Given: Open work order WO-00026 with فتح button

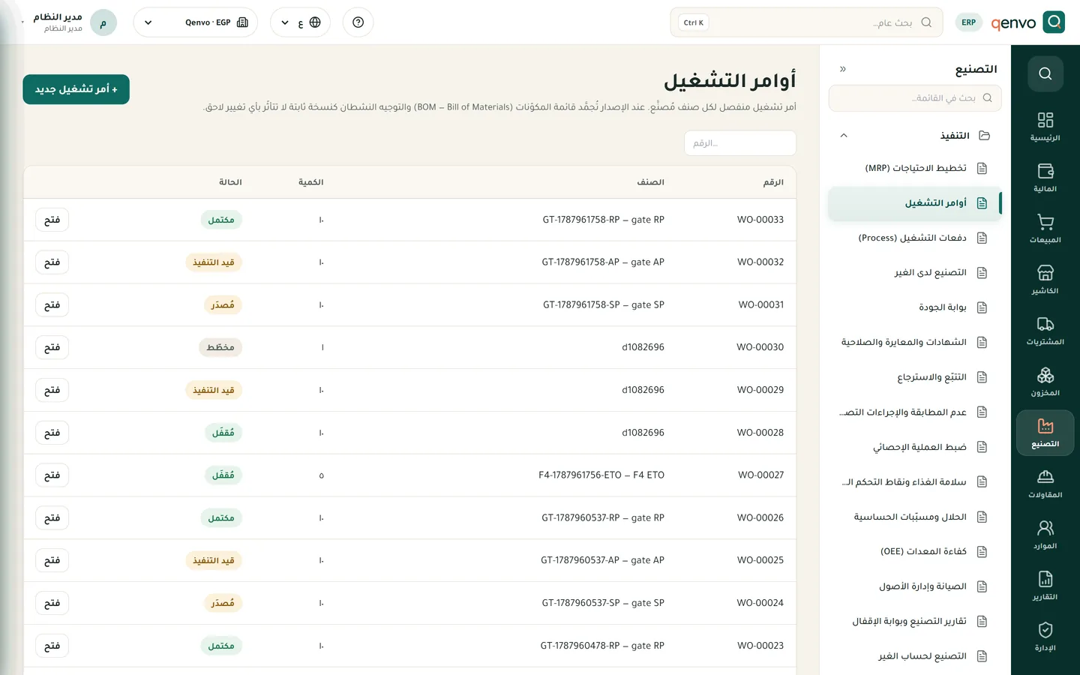Looking at the screenshot, I should click(x=52, y=518).
